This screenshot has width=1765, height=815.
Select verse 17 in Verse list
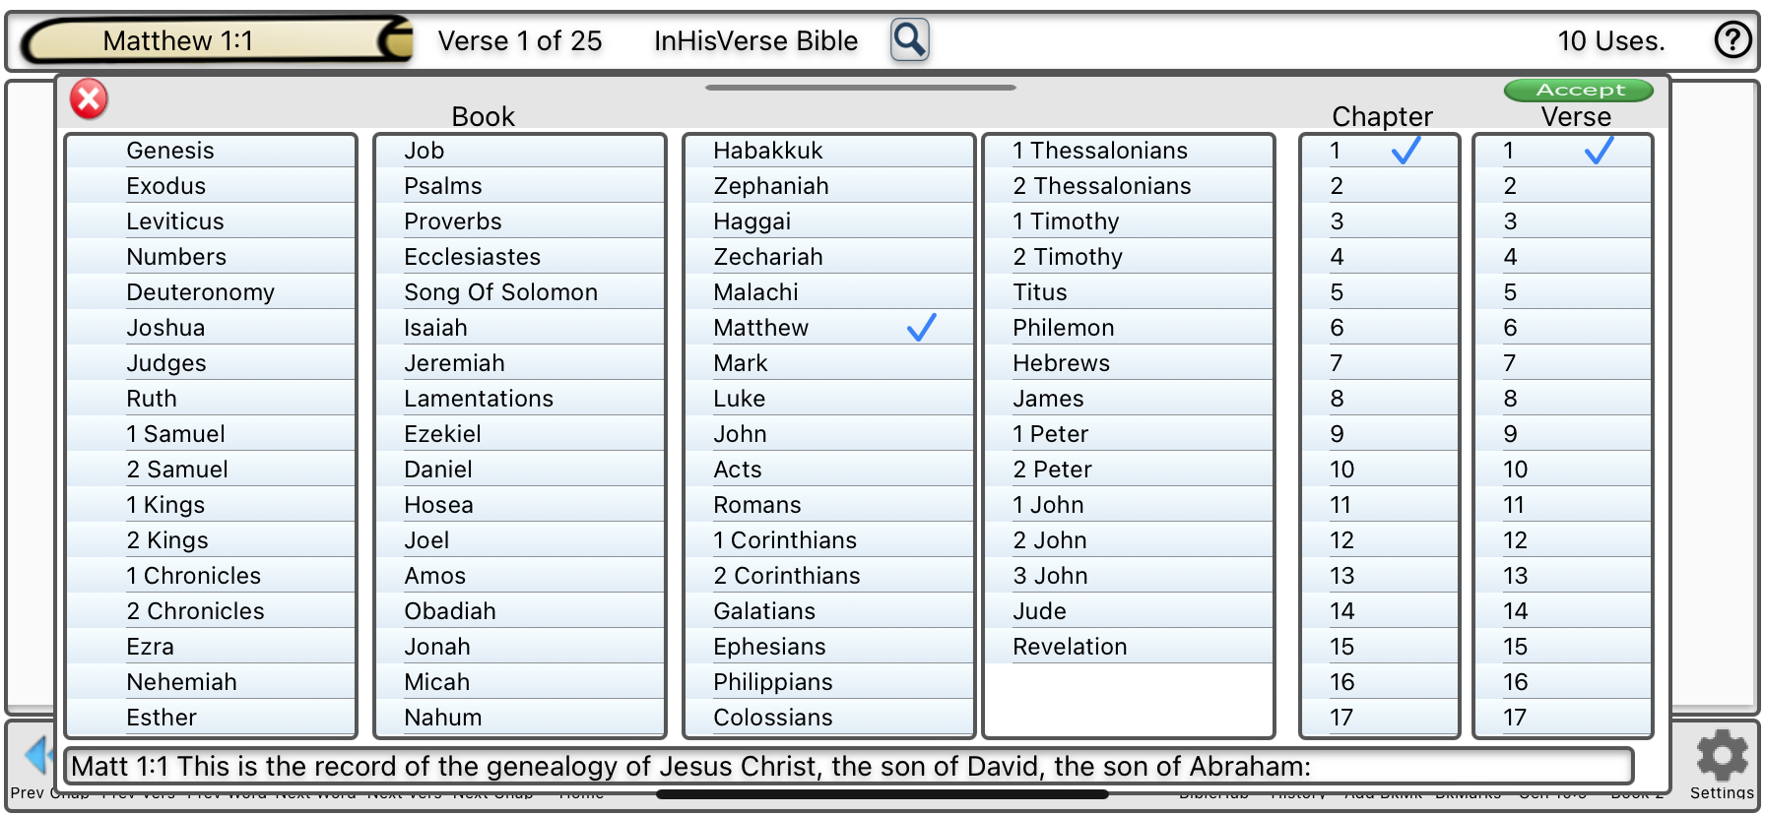[1561, 718]
